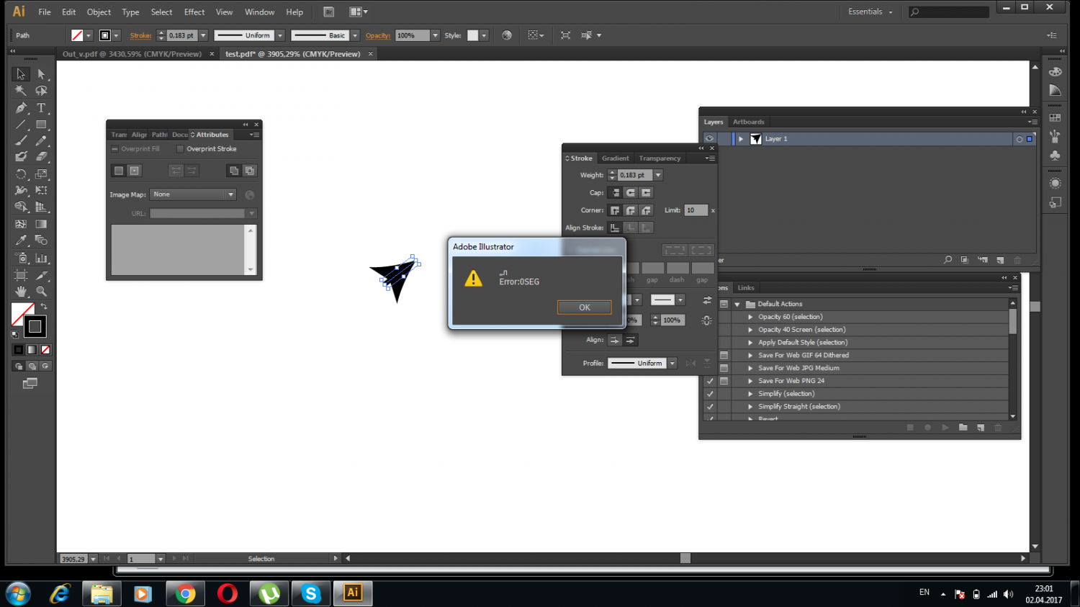Select the Artboard tool
Image resolution: width=1080 pixels, height=607 pixels.
pyautogui.click(x=21, y=275)
